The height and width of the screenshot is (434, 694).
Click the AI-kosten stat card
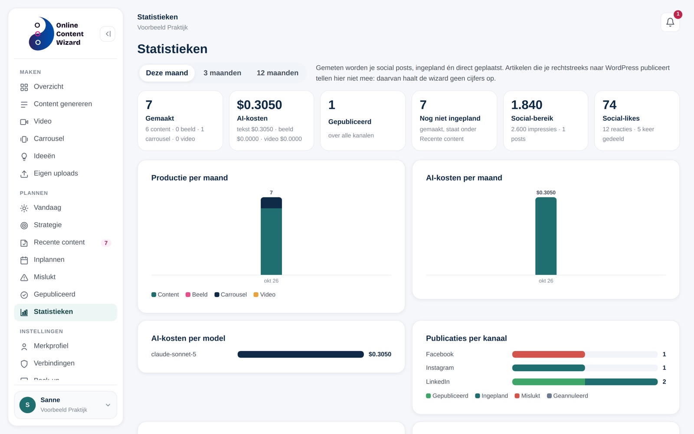[x=272, y=121]
